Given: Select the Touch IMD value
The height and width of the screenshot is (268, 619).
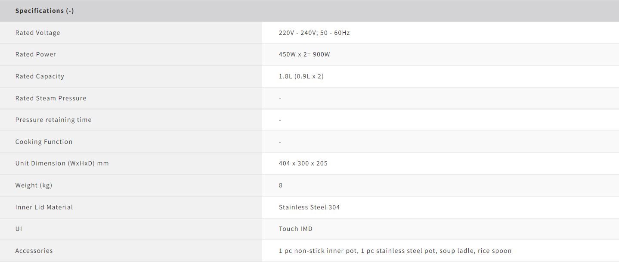Looking at the screenshot, I should click(296, 229).
